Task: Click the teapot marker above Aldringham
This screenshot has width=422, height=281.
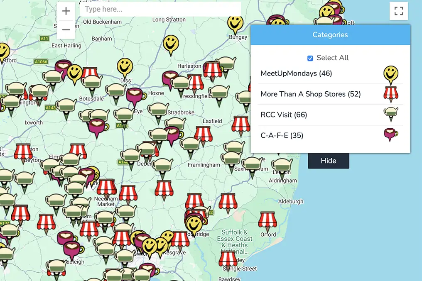Action: (282, 168)
